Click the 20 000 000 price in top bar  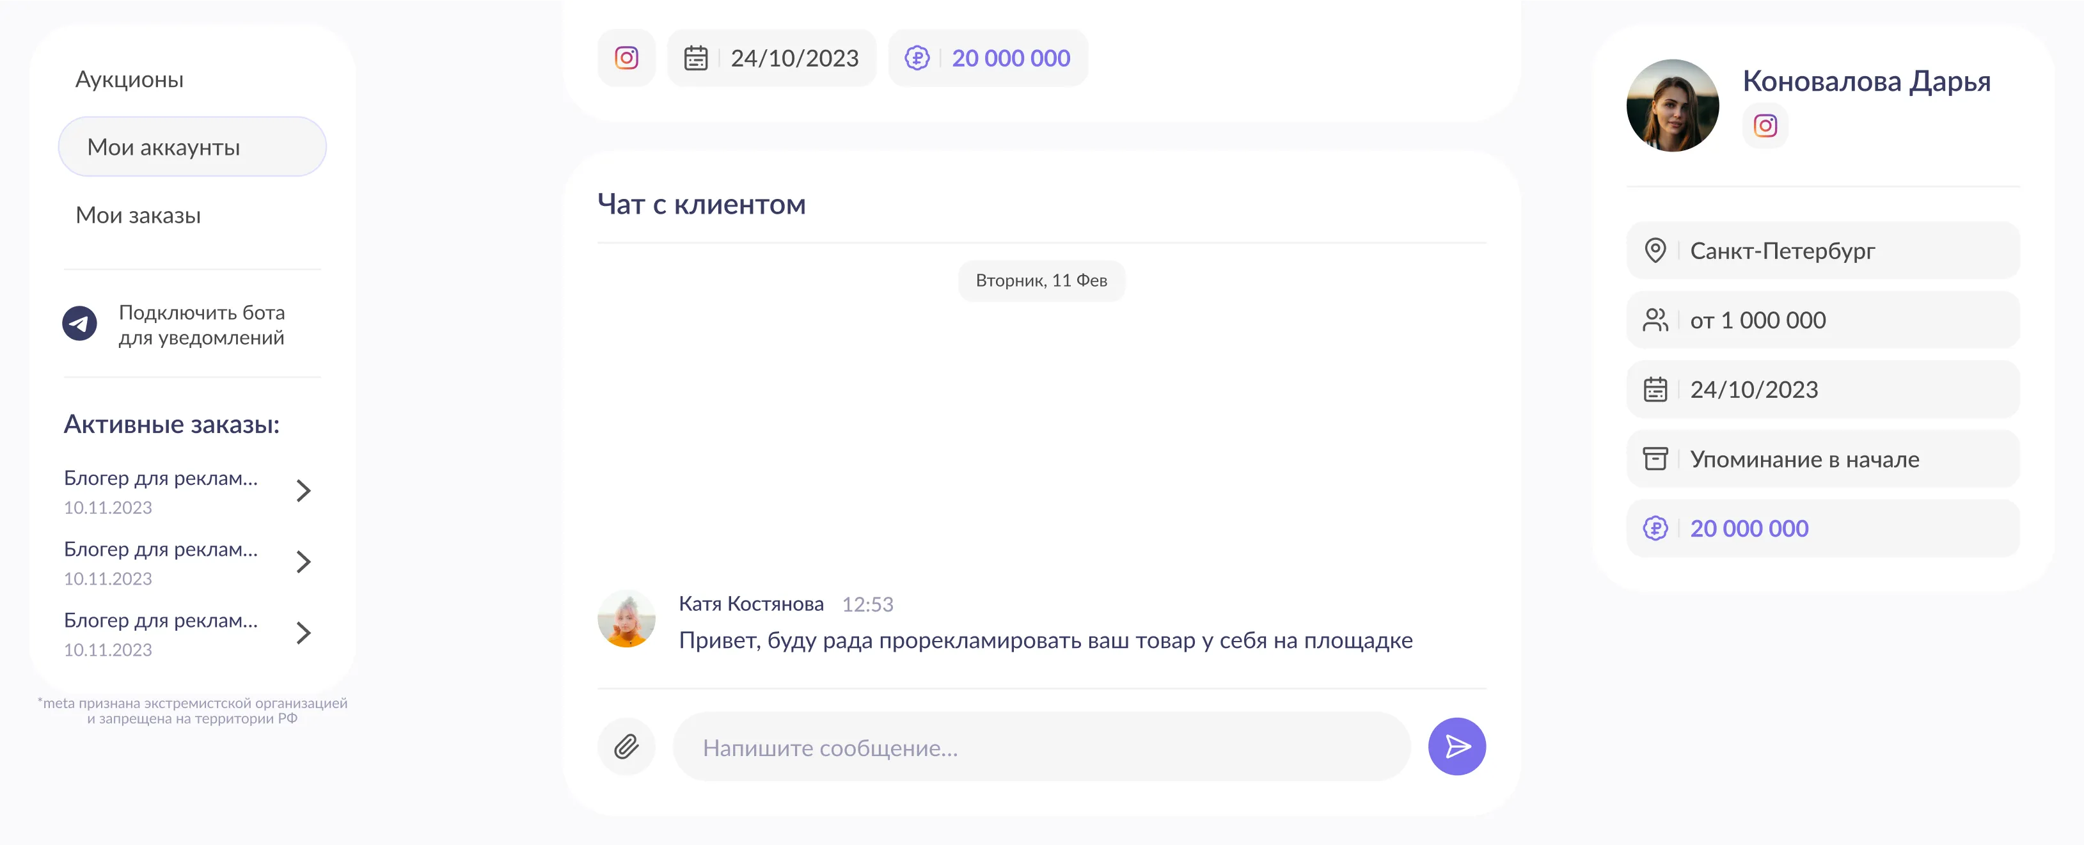point(1011,58)
